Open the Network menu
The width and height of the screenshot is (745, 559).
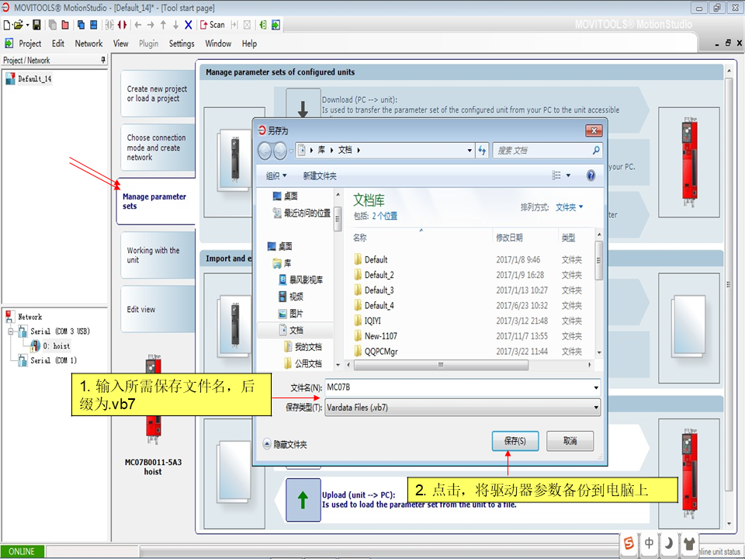[88, 43]
